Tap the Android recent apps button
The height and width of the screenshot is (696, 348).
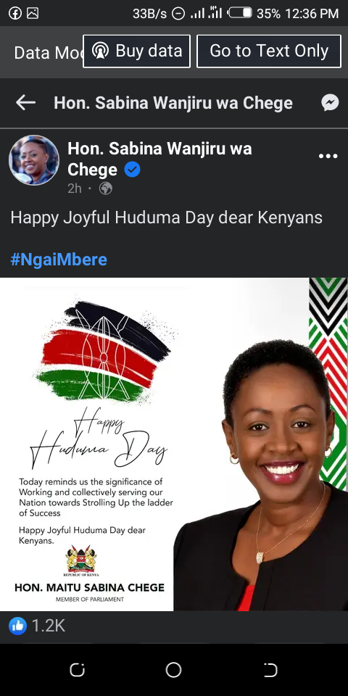click(77, 670)
